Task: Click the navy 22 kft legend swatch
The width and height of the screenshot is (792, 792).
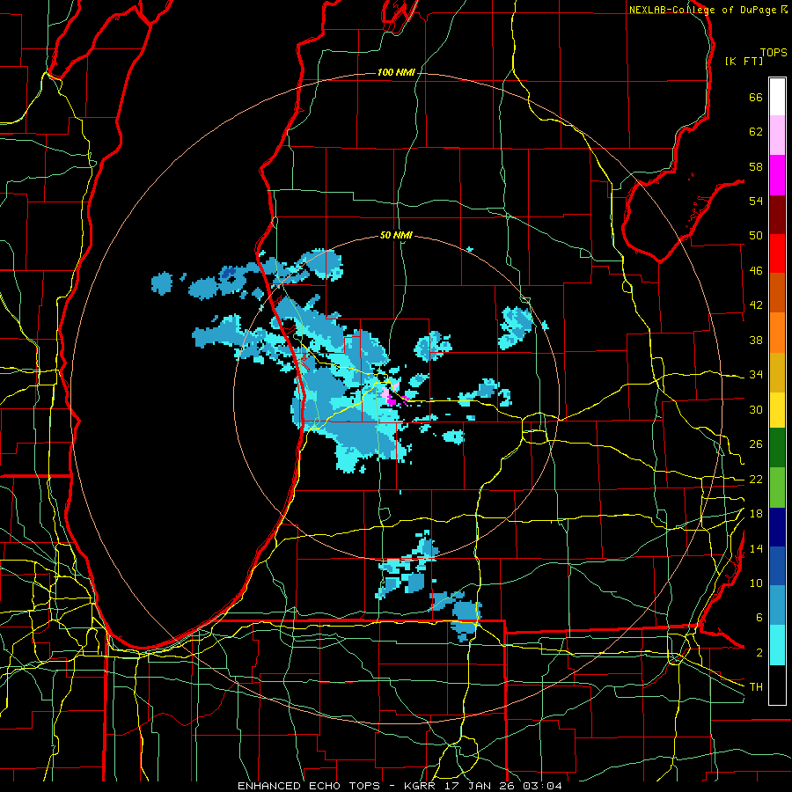Action: coord(777,527)
